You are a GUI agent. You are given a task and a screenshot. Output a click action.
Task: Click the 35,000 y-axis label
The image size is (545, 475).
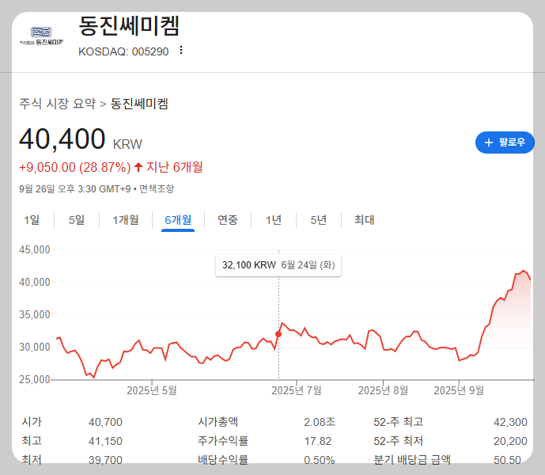35,314
